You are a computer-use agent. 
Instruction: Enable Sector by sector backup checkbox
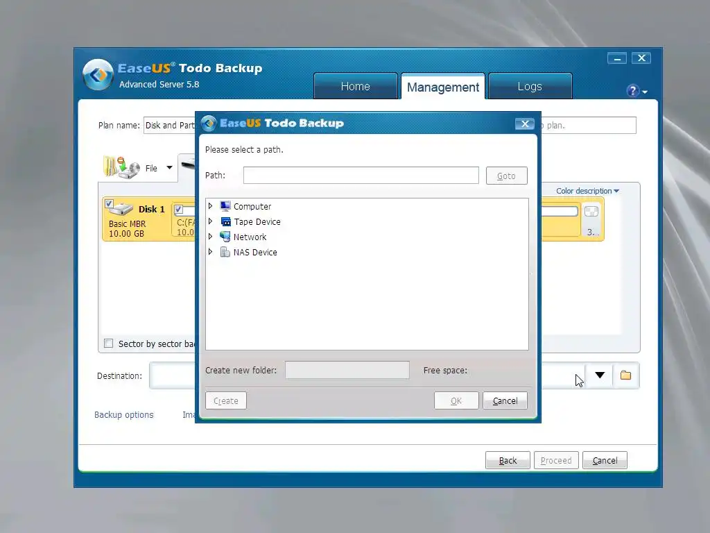[x=109, y=343]
